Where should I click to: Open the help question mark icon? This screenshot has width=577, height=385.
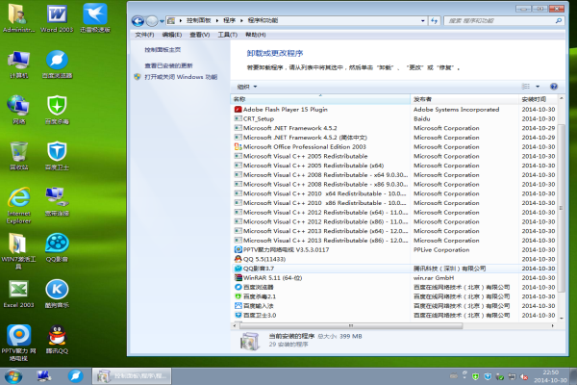554,87
